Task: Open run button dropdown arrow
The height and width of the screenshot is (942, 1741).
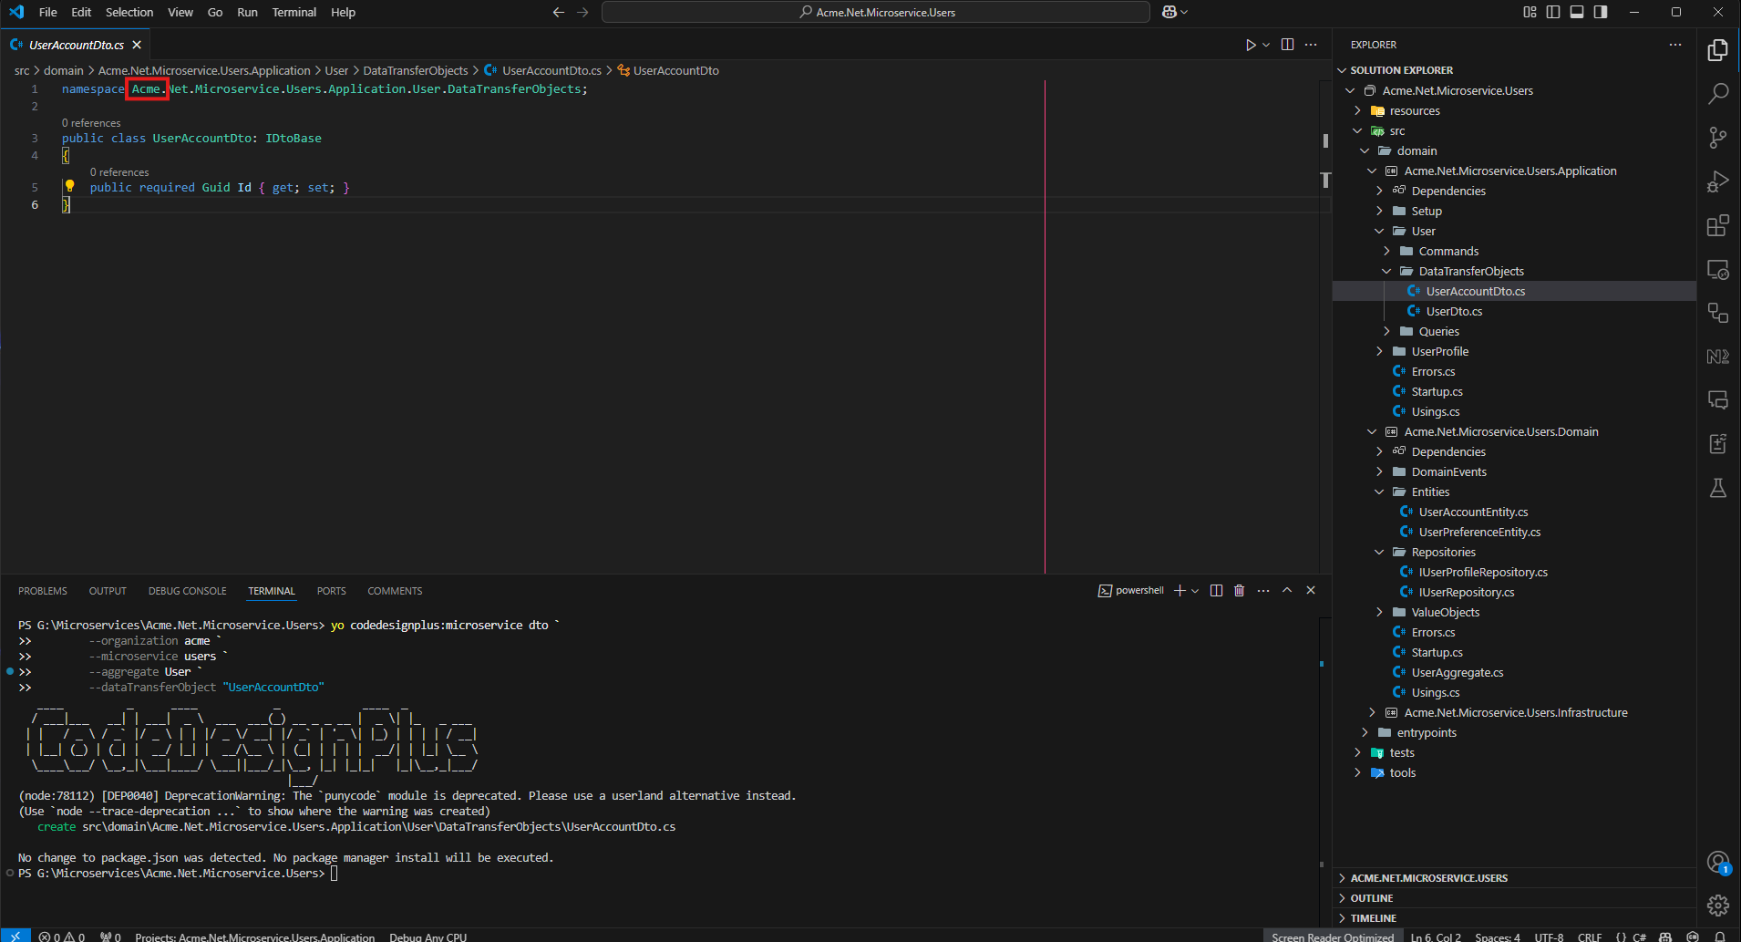Action: (x=1266, y=45)
